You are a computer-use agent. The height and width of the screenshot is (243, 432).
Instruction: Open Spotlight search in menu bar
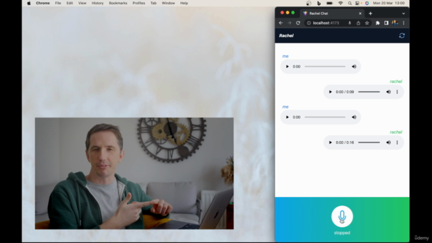350,3
